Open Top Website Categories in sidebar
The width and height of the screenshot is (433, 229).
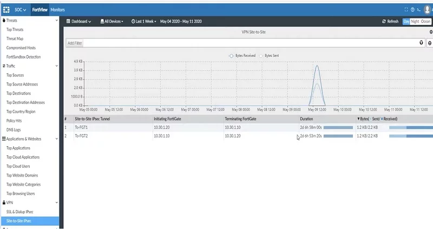point(23,185)
